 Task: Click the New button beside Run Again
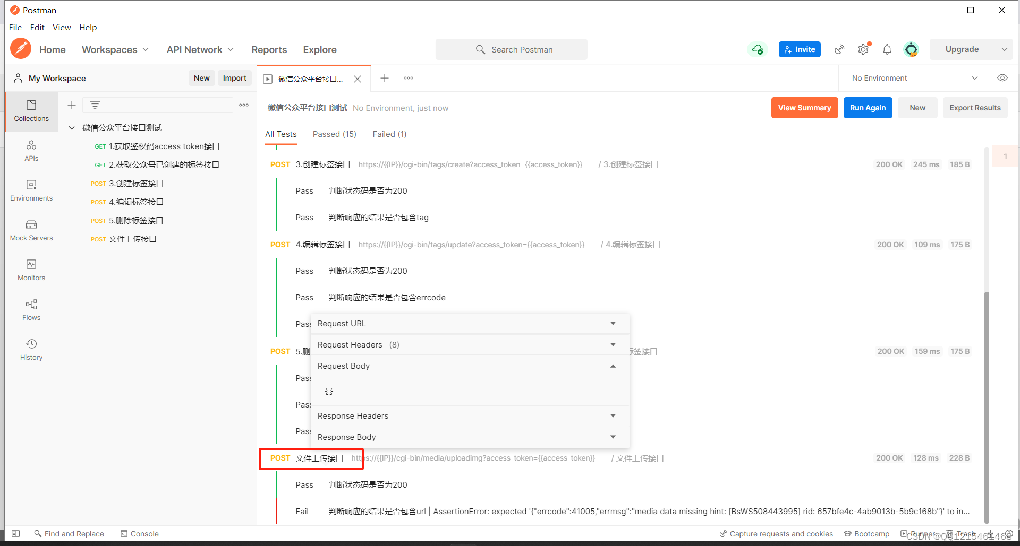coord(917,108)
